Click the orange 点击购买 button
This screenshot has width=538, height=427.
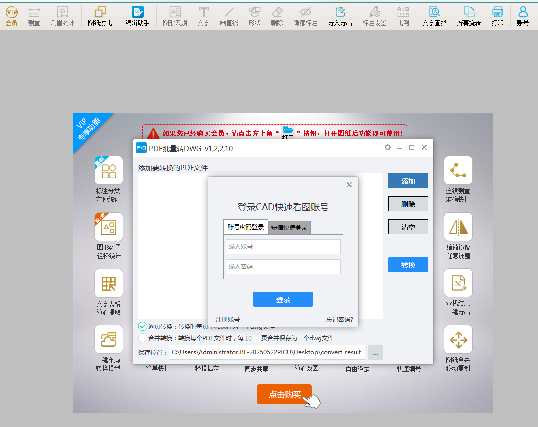click(284, 394)
